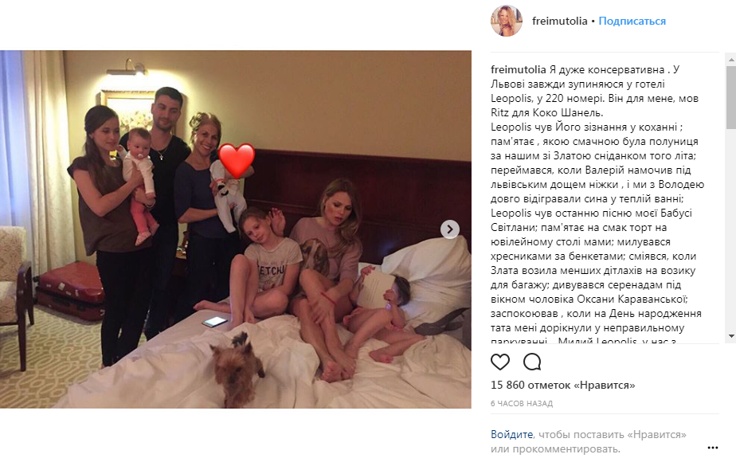Click the caption scrollbar thumb
Image resolution: width=736 pixels, height=462 pixels.
point(731,97)
